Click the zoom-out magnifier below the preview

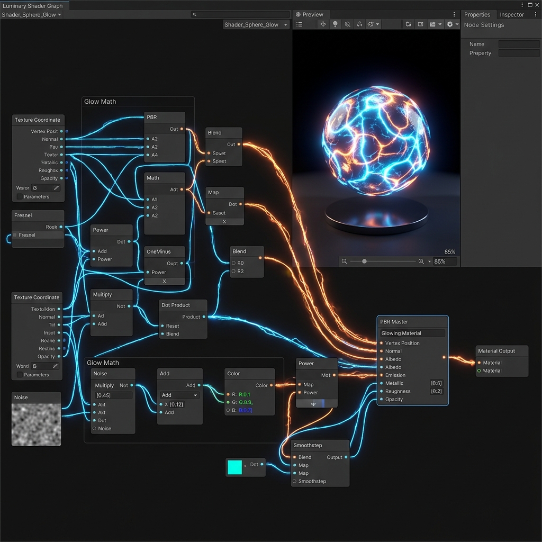coord(344,261)
